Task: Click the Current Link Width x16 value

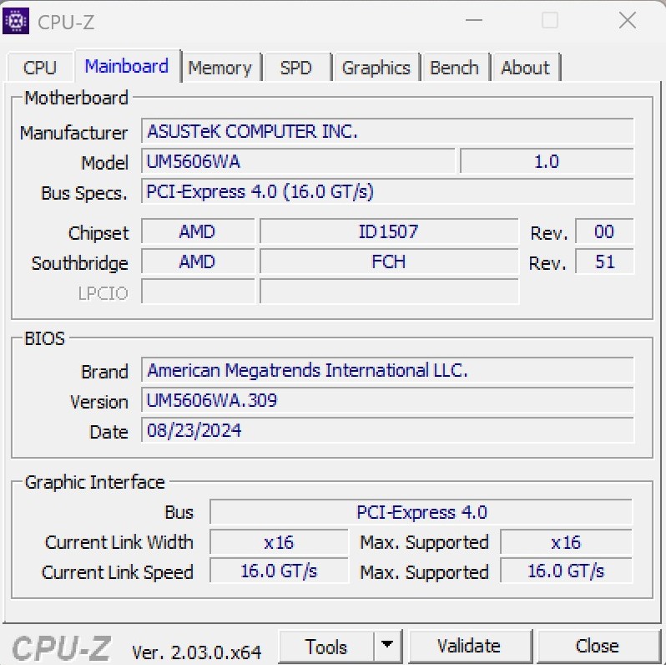Action: click(x=279, y=542)
